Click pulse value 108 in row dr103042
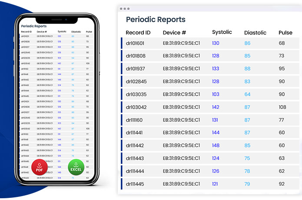 (x=282, y=107)
